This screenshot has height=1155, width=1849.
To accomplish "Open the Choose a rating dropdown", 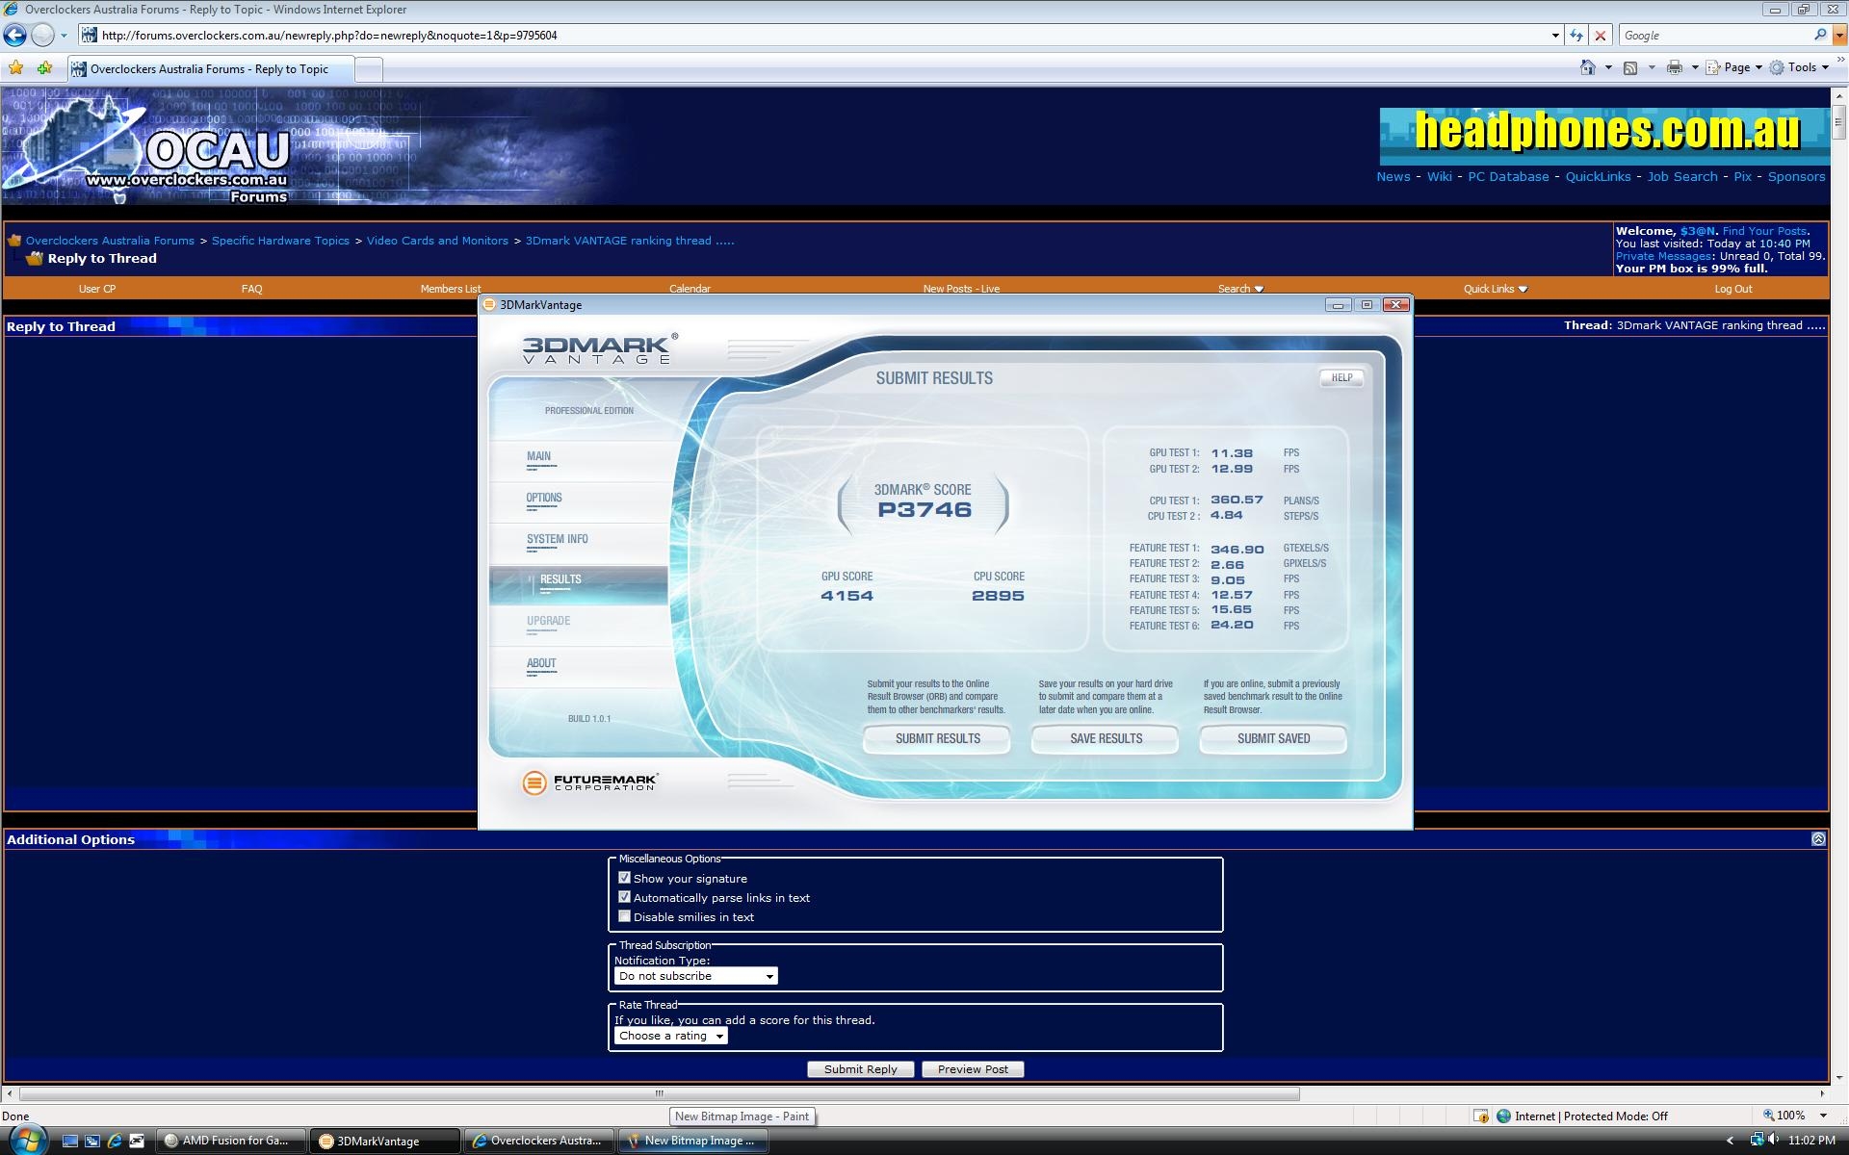I will pyautogui.click(x=670, y=1036).
